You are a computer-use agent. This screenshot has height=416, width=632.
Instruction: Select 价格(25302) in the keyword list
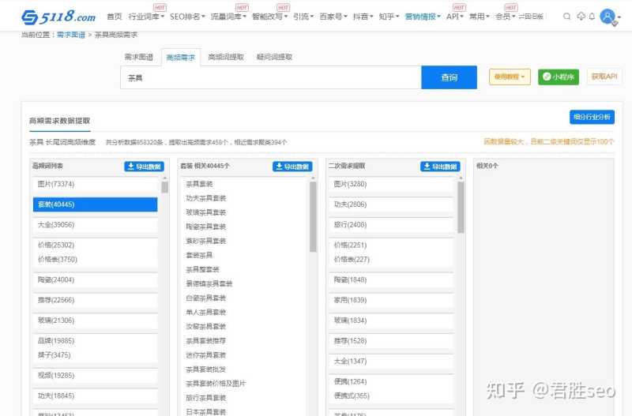coord(95,245)
